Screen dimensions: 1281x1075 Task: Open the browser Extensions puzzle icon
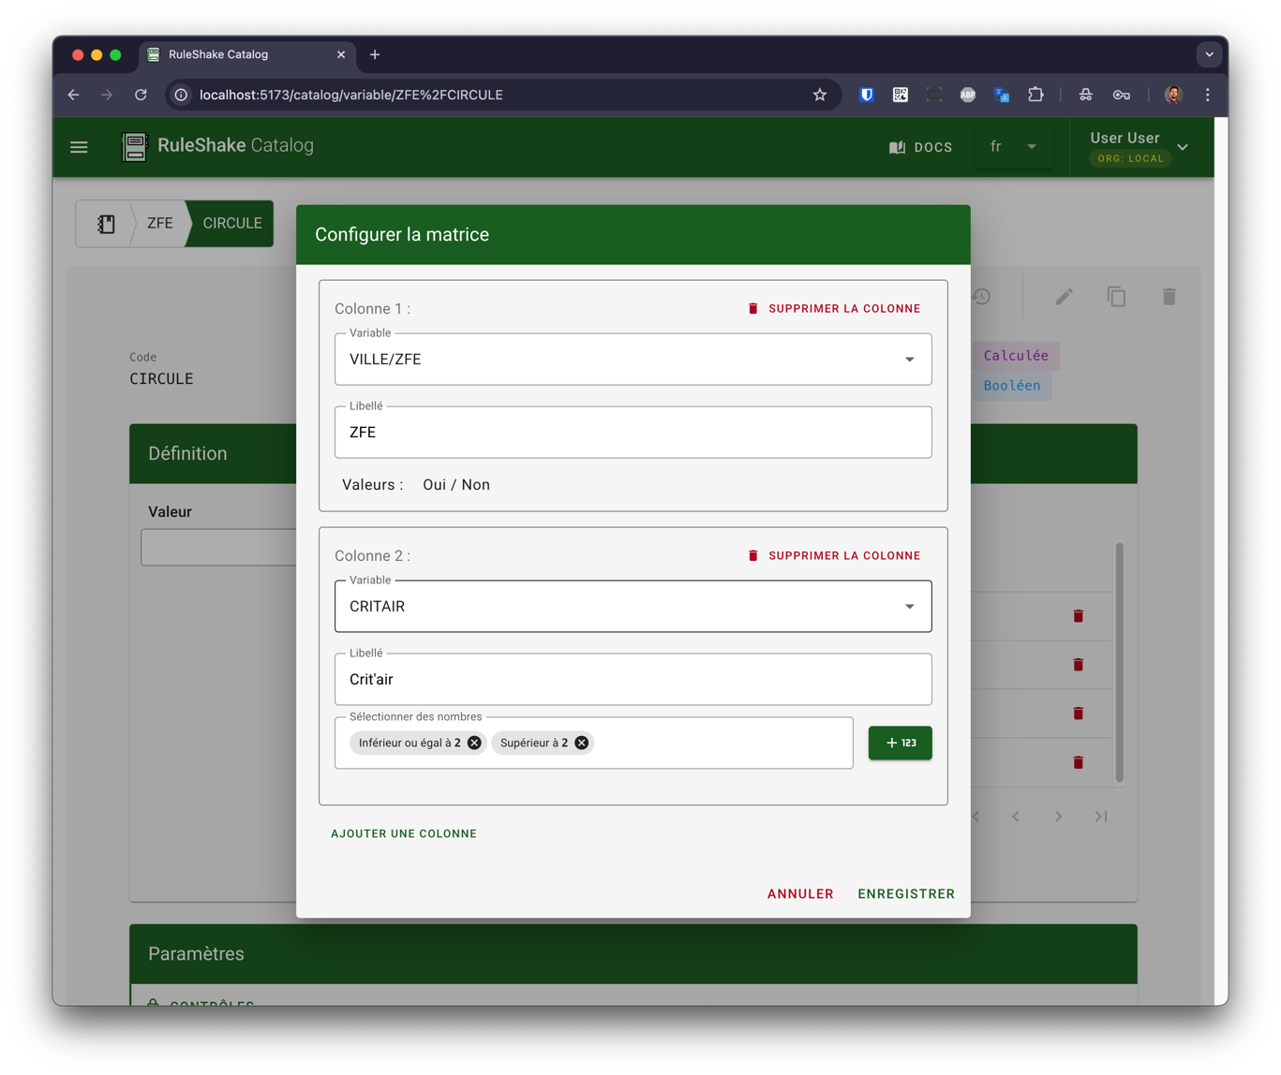1035,95
